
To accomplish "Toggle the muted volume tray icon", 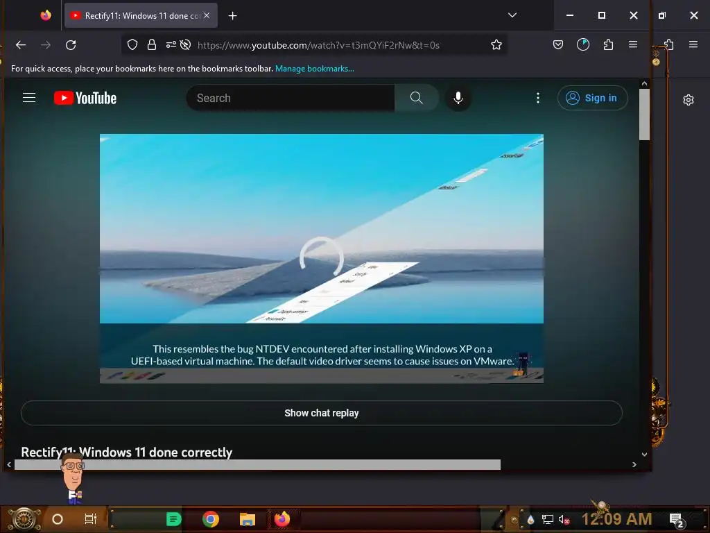I will [564, 519].
